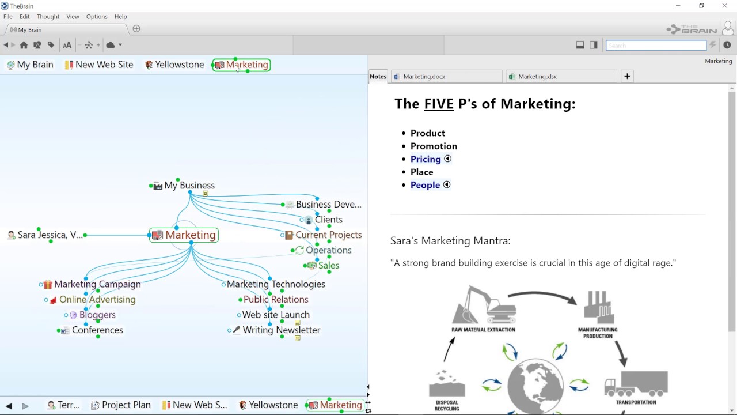Go to the home thought
This screenshot has height=415, width=737.
point(24,45)
